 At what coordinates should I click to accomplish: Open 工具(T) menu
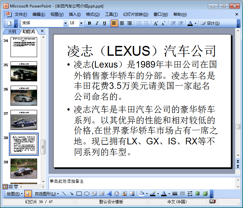point(111,14)
